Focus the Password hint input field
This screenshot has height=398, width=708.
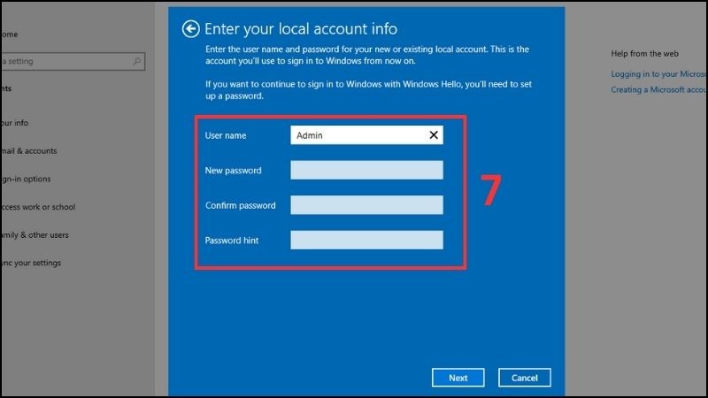click(x=366, y=240)
